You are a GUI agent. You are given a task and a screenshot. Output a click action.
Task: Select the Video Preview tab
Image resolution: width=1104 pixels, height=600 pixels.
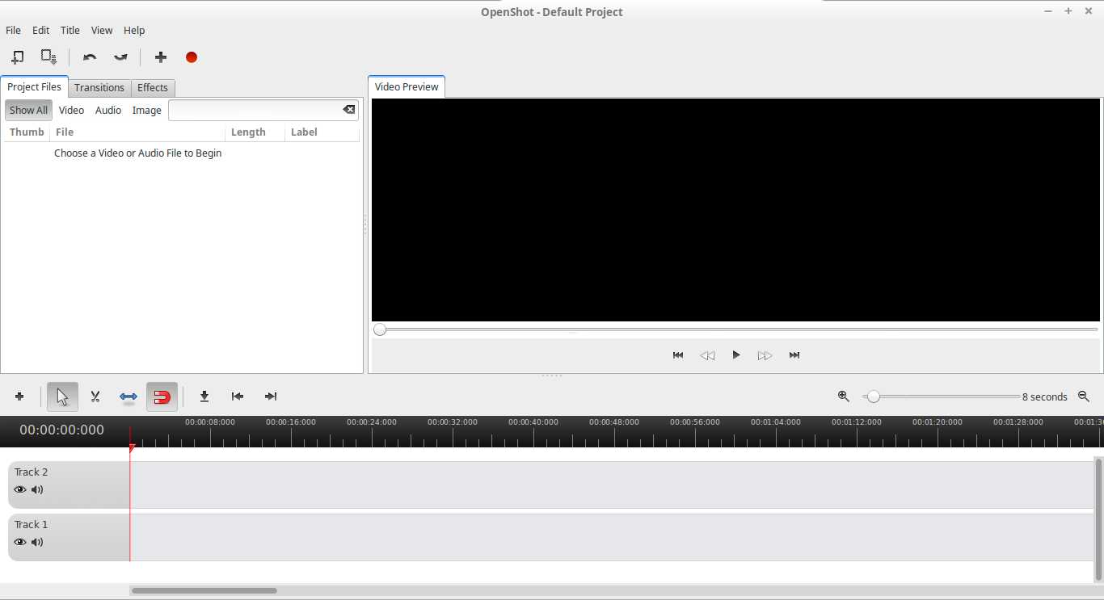[x=407, y=86]
